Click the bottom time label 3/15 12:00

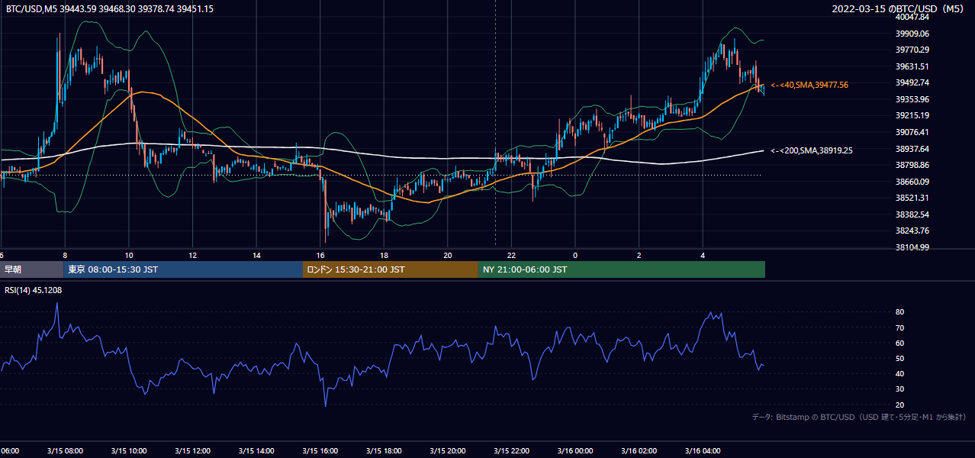(192, 451)
